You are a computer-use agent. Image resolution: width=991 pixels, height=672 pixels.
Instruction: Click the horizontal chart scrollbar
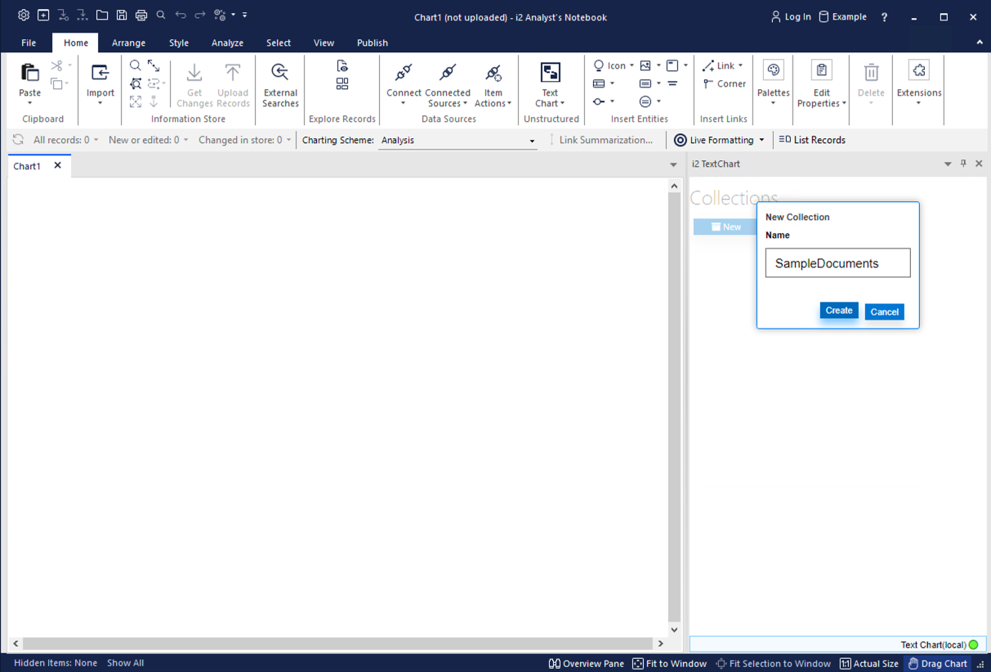point(338,643)
